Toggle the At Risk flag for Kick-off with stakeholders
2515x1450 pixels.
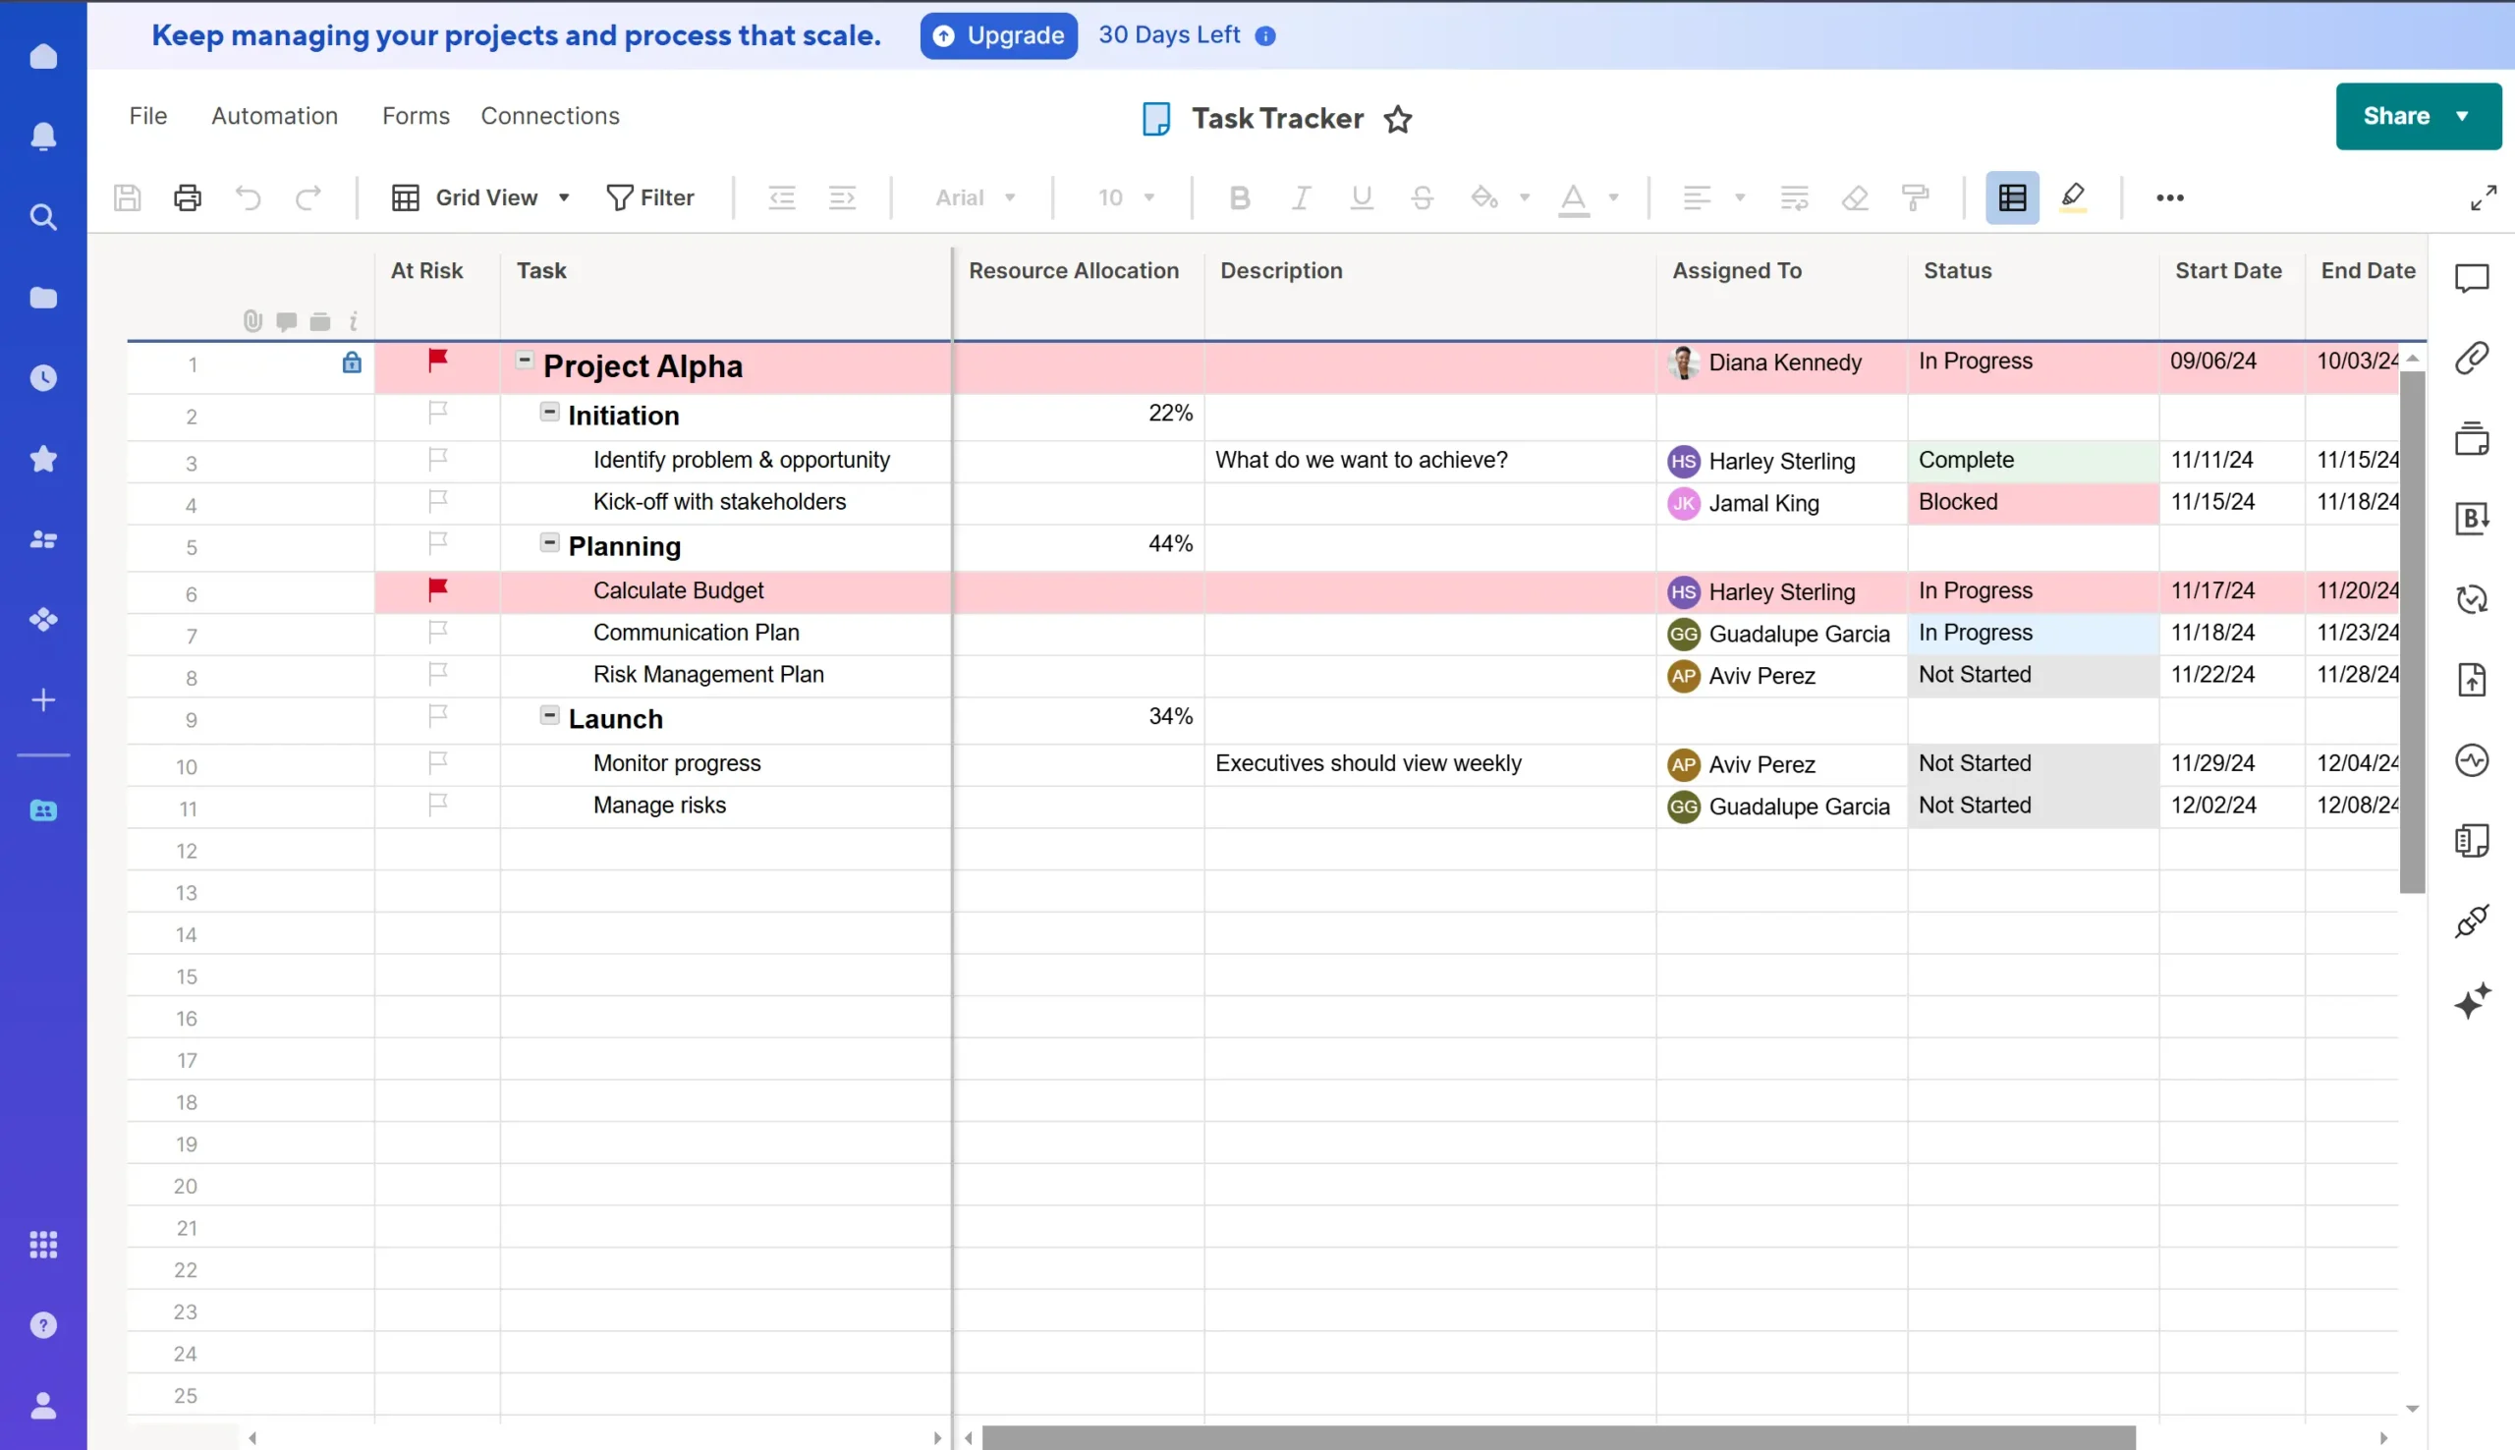pos(437,502)
